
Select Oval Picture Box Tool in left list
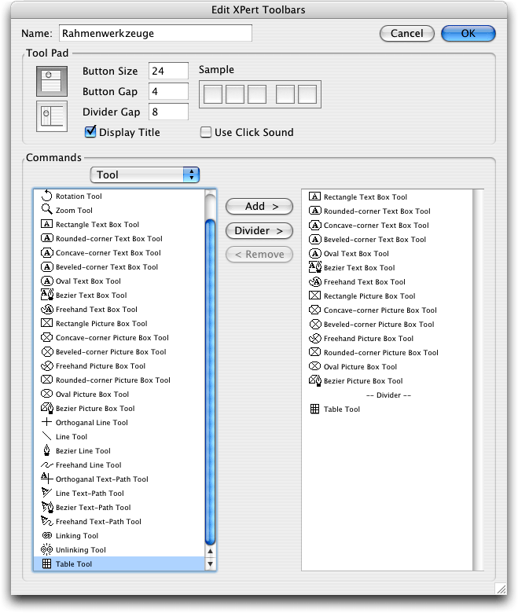click(119, 394)
